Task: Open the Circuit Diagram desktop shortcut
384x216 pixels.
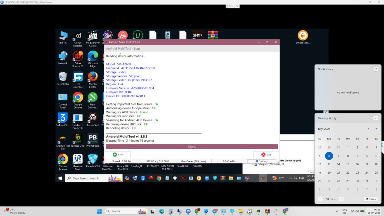Action: click(x=78, y=39)
